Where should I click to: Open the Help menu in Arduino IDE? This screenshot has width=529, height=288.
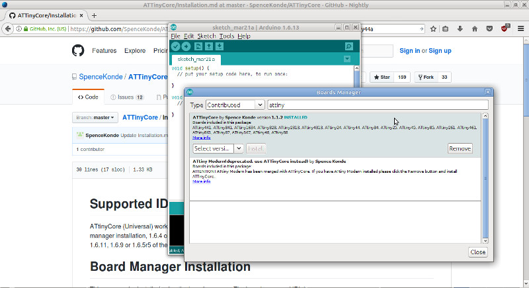244,36
